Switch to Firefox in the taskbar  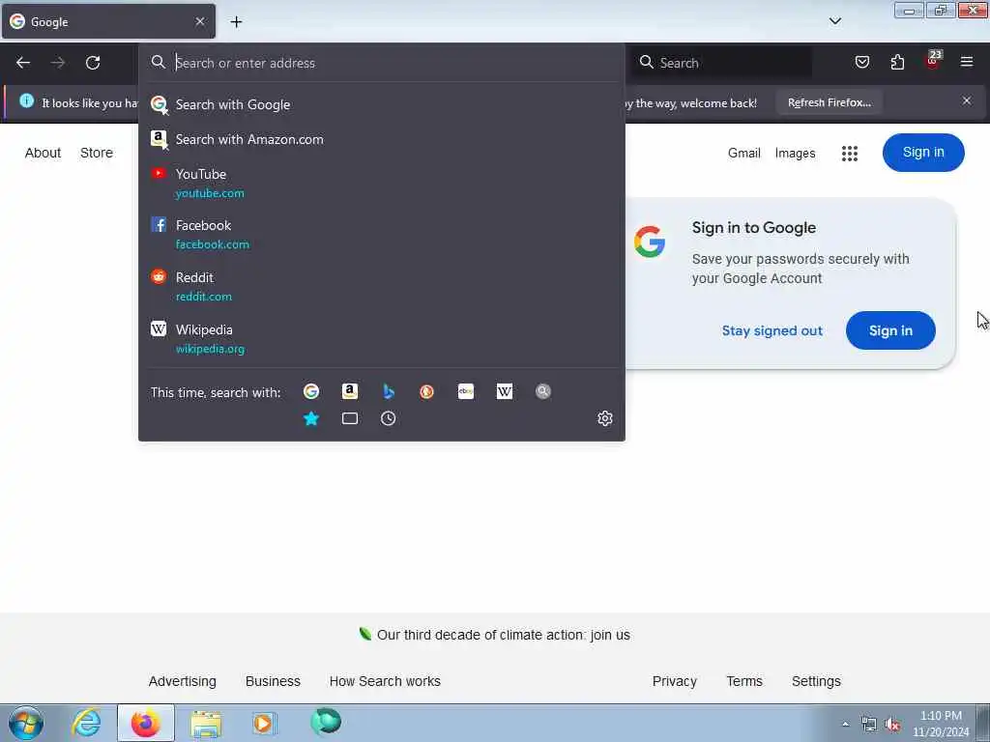coord(145,723)
